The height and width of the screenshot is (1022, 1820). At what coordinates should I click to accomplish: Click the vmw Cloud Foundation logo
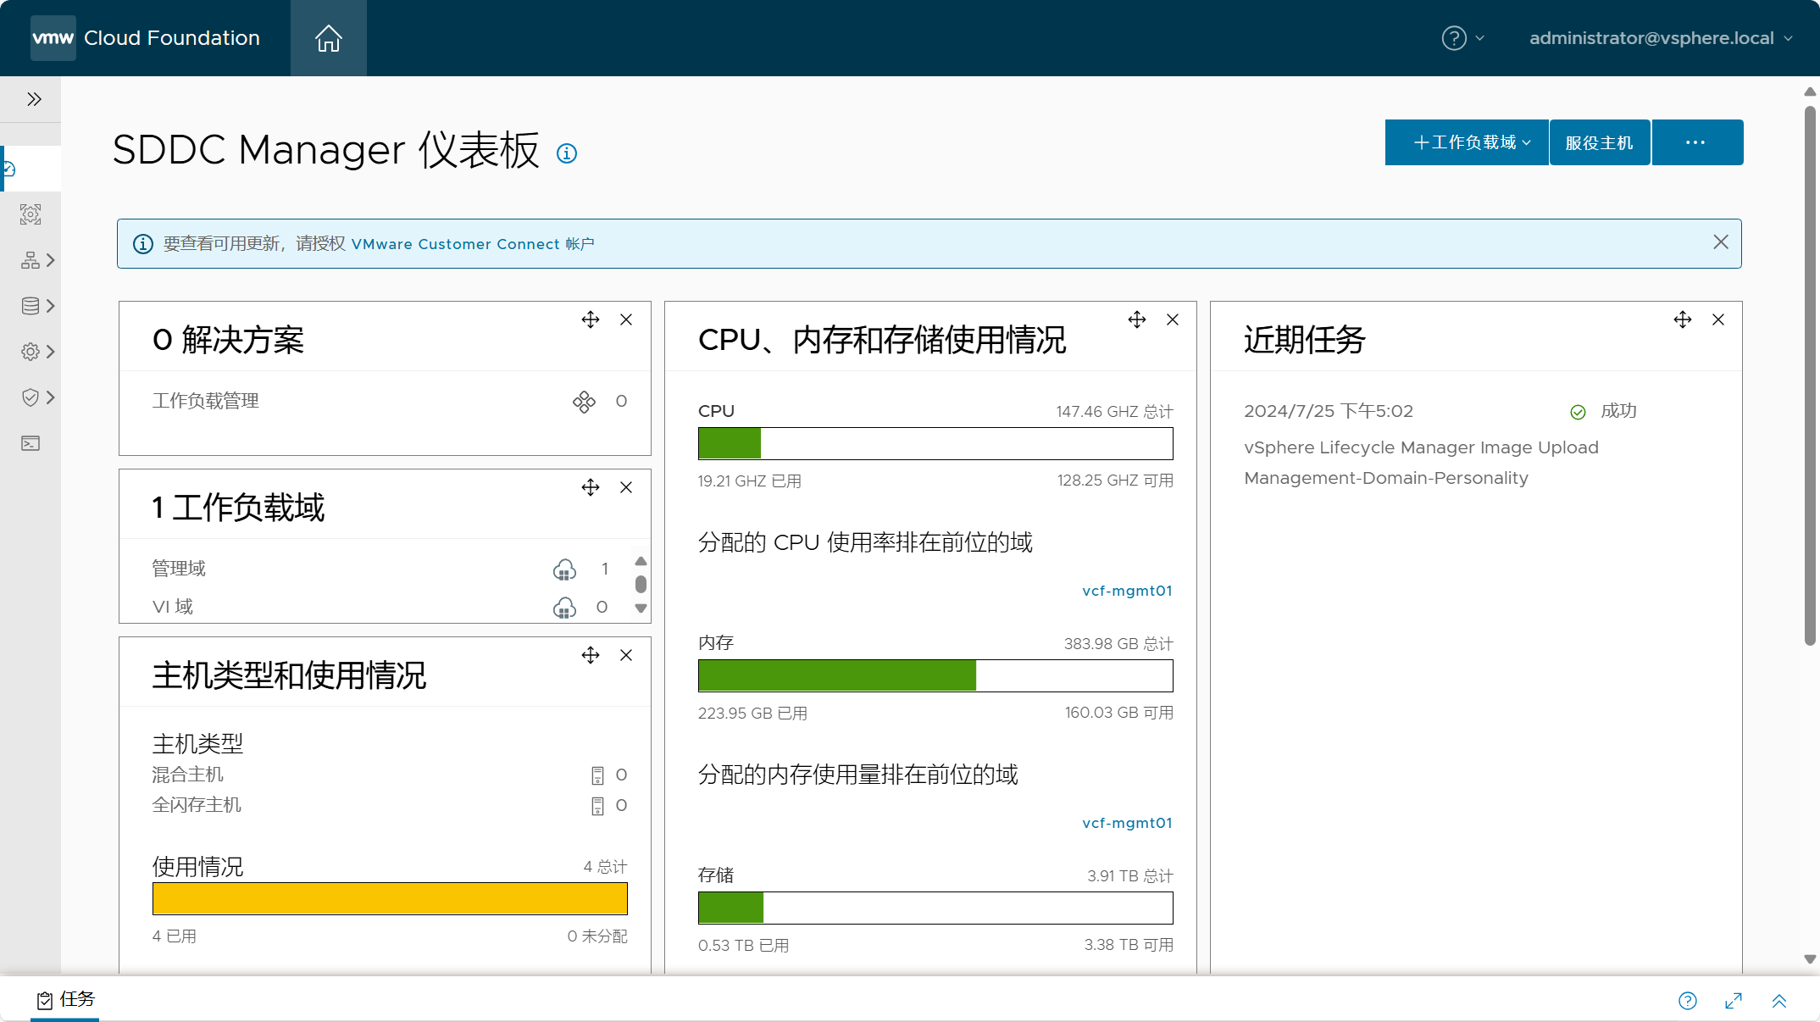pyautogui.click(x=146, y=38)
